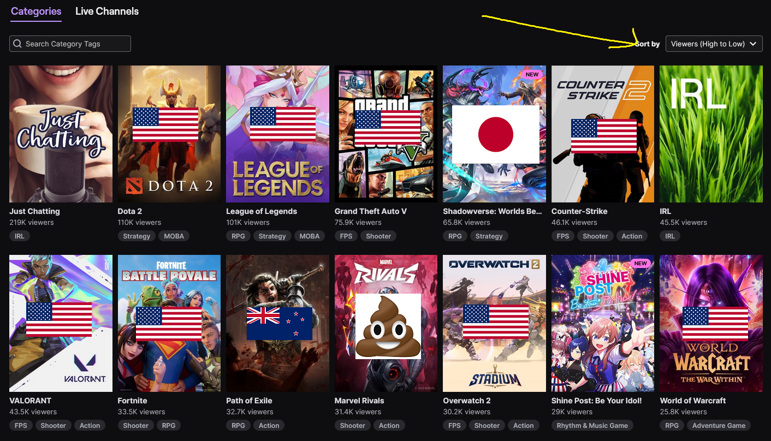Click the IRL title link
771x441 pixels.
(x=665, y=211)
